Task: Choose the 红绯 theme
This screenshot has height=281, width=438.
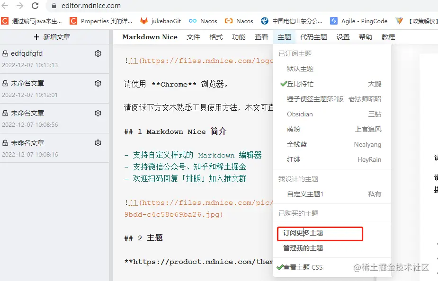Action: click(x=332, y=159)
